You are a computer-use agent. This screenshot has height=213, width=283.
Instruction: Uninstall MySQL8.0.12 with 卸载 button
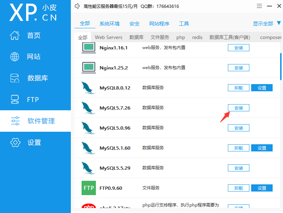pyautogui.click(x=239, y=88)
